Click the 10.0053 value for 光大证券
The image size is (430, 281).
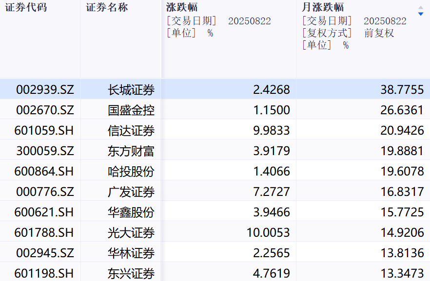point(268,233)
